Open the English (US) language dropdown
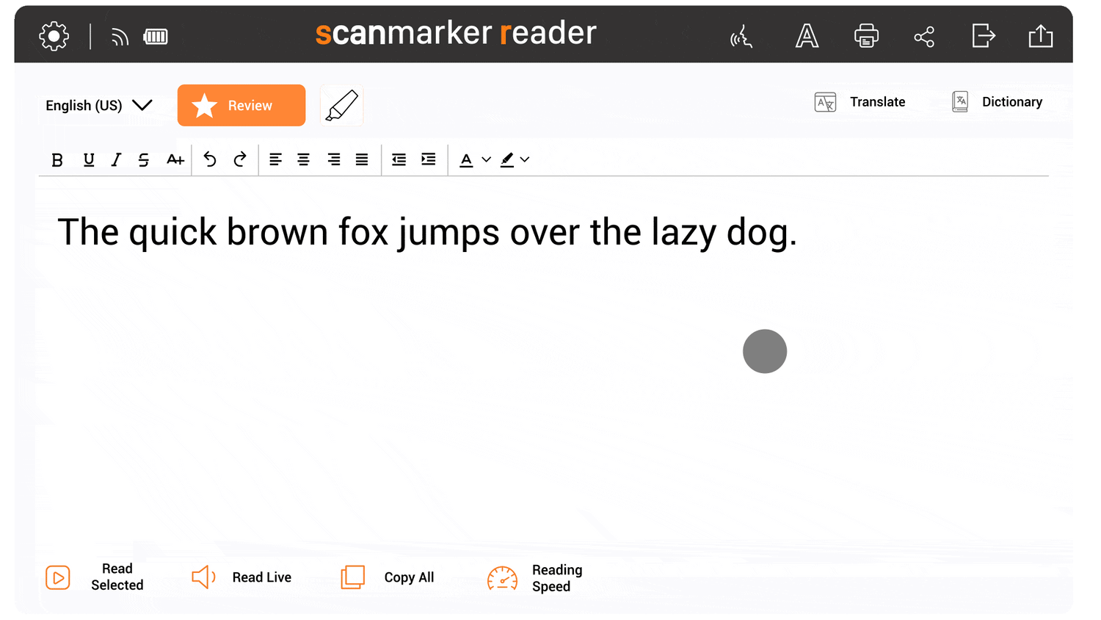 (x=98, y=105)
